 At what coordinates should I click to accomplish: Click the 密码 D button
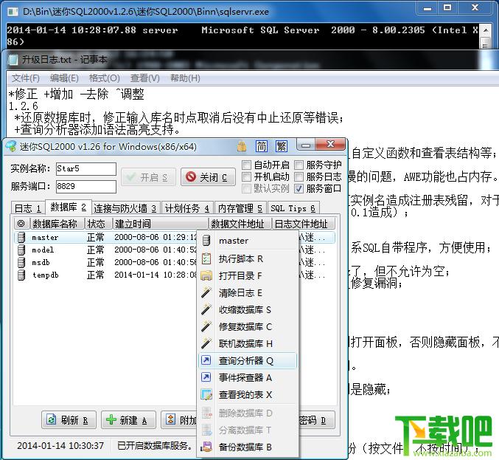coord(317,420)
